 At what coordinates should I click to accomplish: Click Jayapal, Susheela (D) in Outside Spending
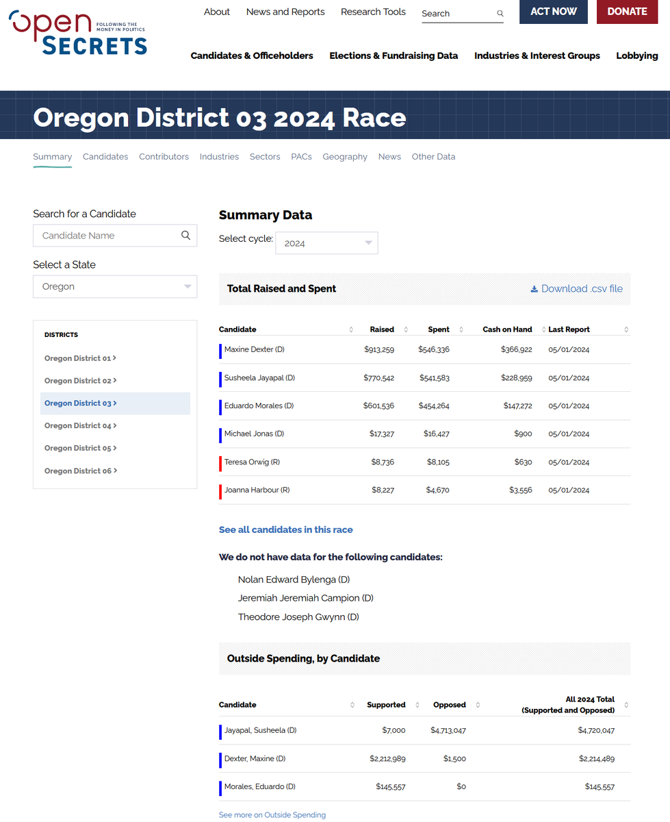pos(260,730)
